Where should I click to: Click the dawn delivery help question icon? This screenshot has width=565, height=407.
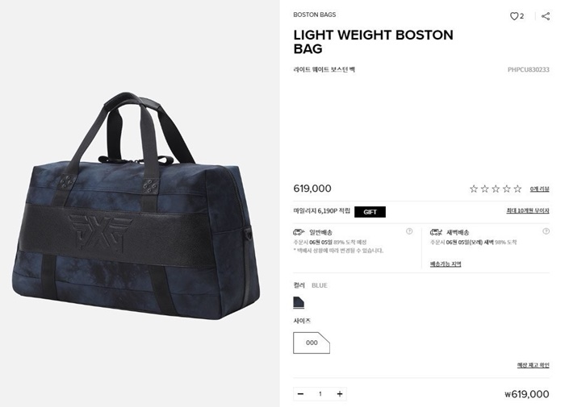tap(546, 231)
